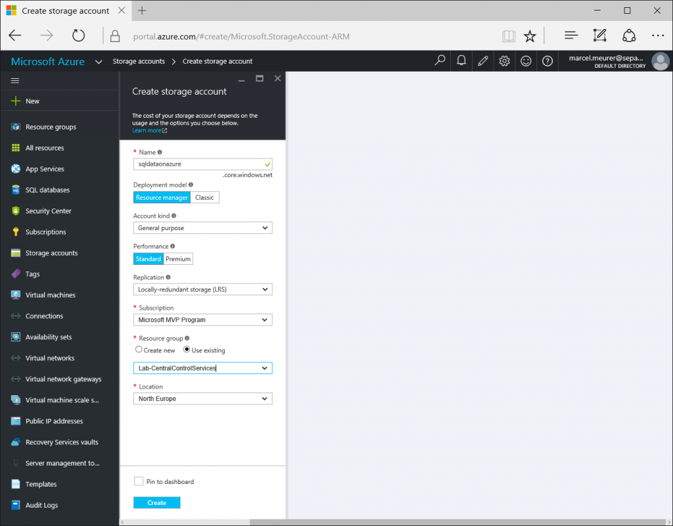Click the feedback smiley icon
The height and width of the screenshot is (526, 673).
(x=526, y=61)
